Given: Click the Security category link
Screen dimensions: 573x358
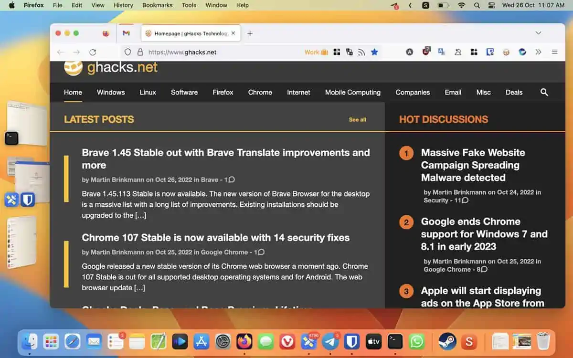Looking at the screenshot, I should [436, 200].
